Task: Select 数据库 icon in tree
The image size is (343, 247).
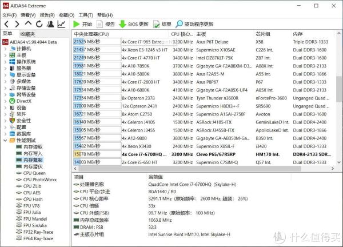Action: [x=12, y=134]
